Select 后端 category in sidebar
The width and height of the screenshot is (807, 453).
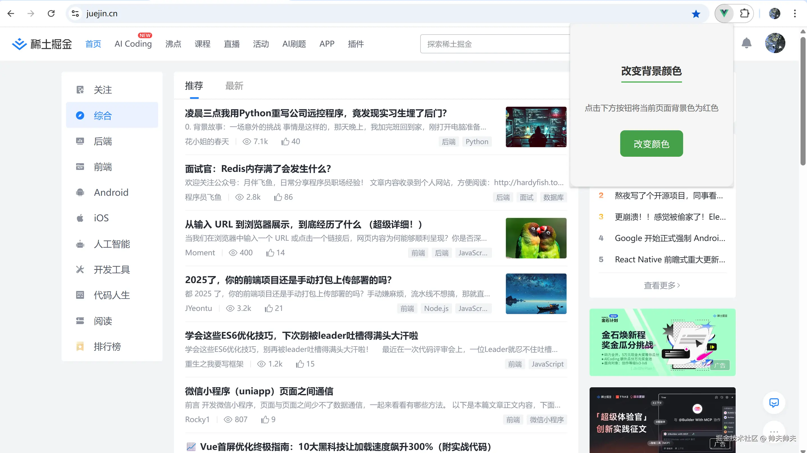(x=103, y=141)
